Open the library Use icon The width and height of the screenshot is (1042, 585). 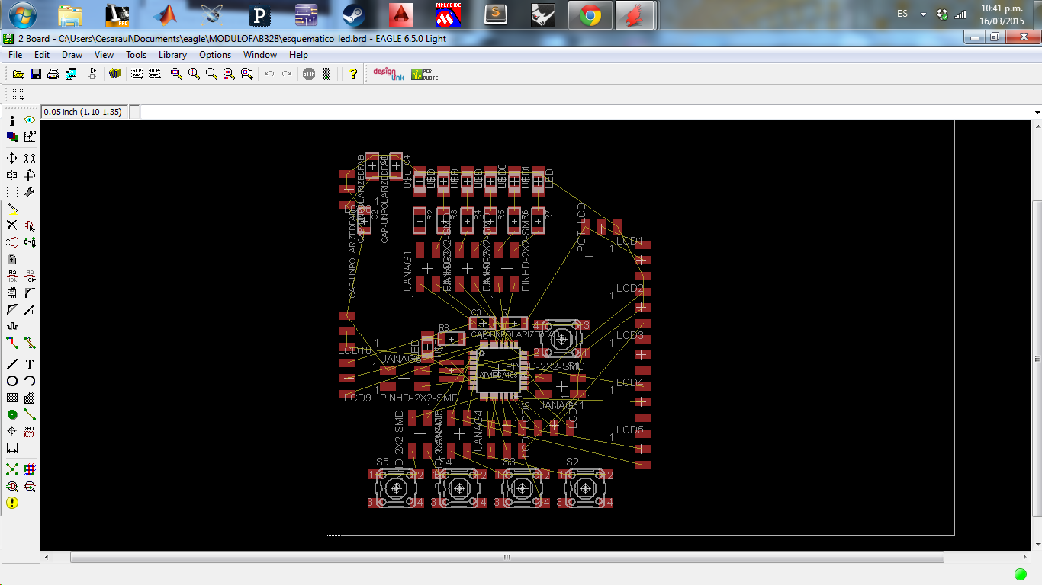coord(114,74)
